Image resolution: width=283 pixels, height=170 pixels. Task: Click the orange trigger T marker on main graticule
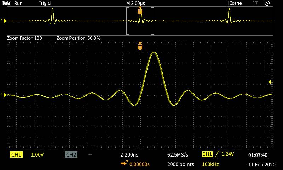140,46
